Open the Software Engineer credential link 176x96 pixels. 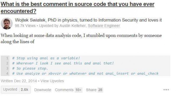104,26
